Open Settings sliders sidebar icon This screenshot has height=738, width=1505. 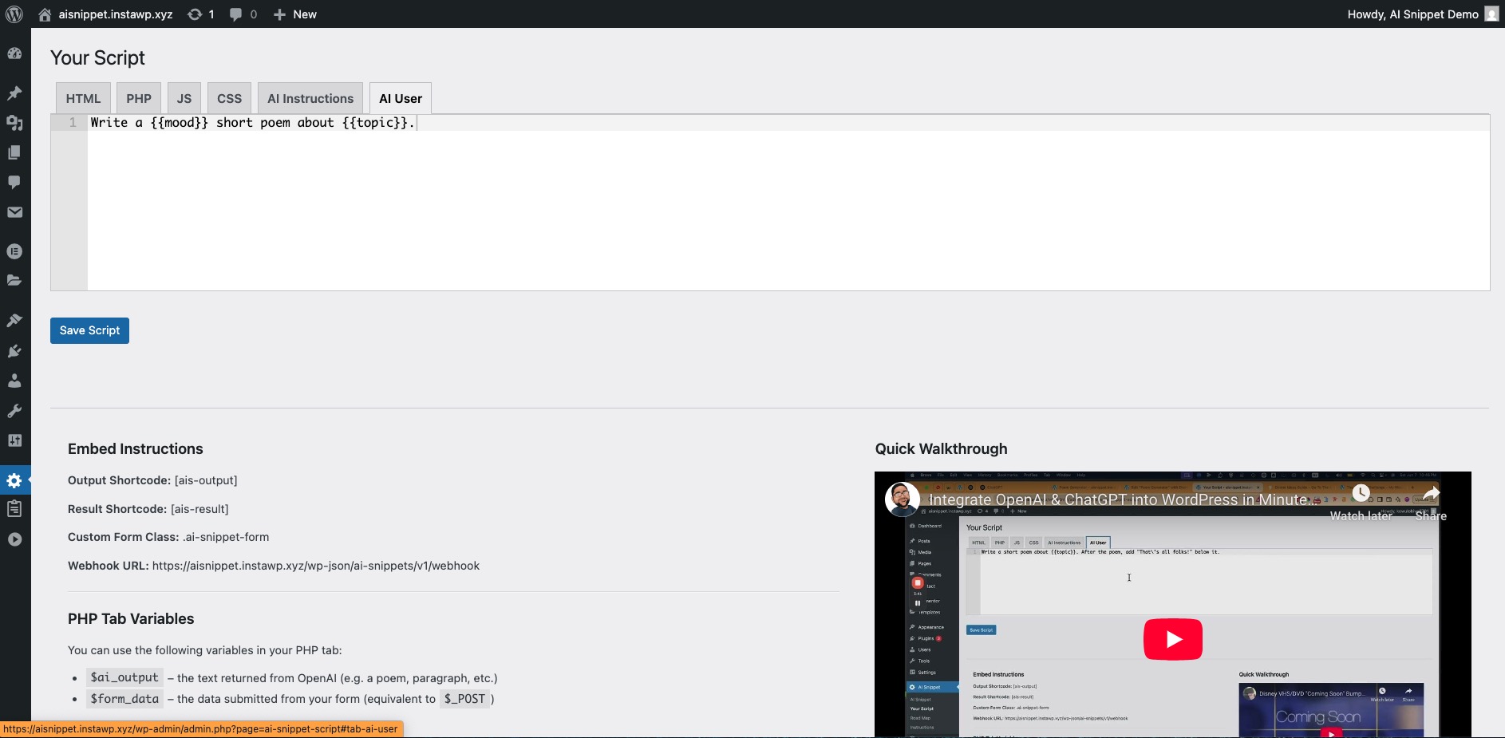click(x=14, y=440)
